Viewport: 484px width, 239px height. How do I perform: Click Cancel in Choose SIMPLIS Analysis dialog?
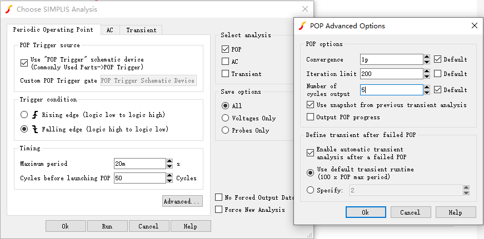[x=148, y=226]
